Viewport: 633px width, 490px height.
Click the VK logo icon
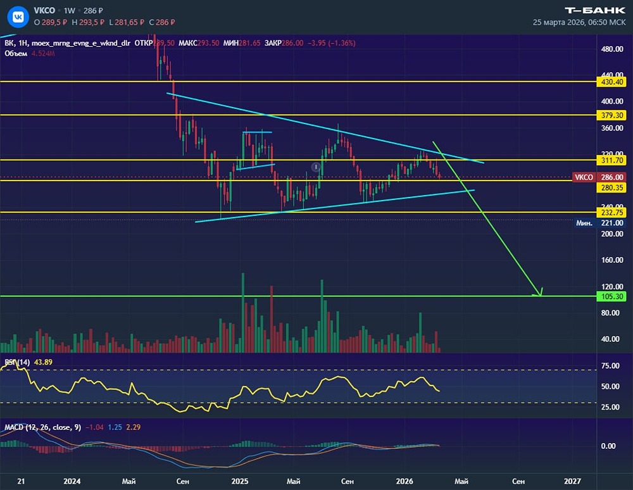(18, 16)
